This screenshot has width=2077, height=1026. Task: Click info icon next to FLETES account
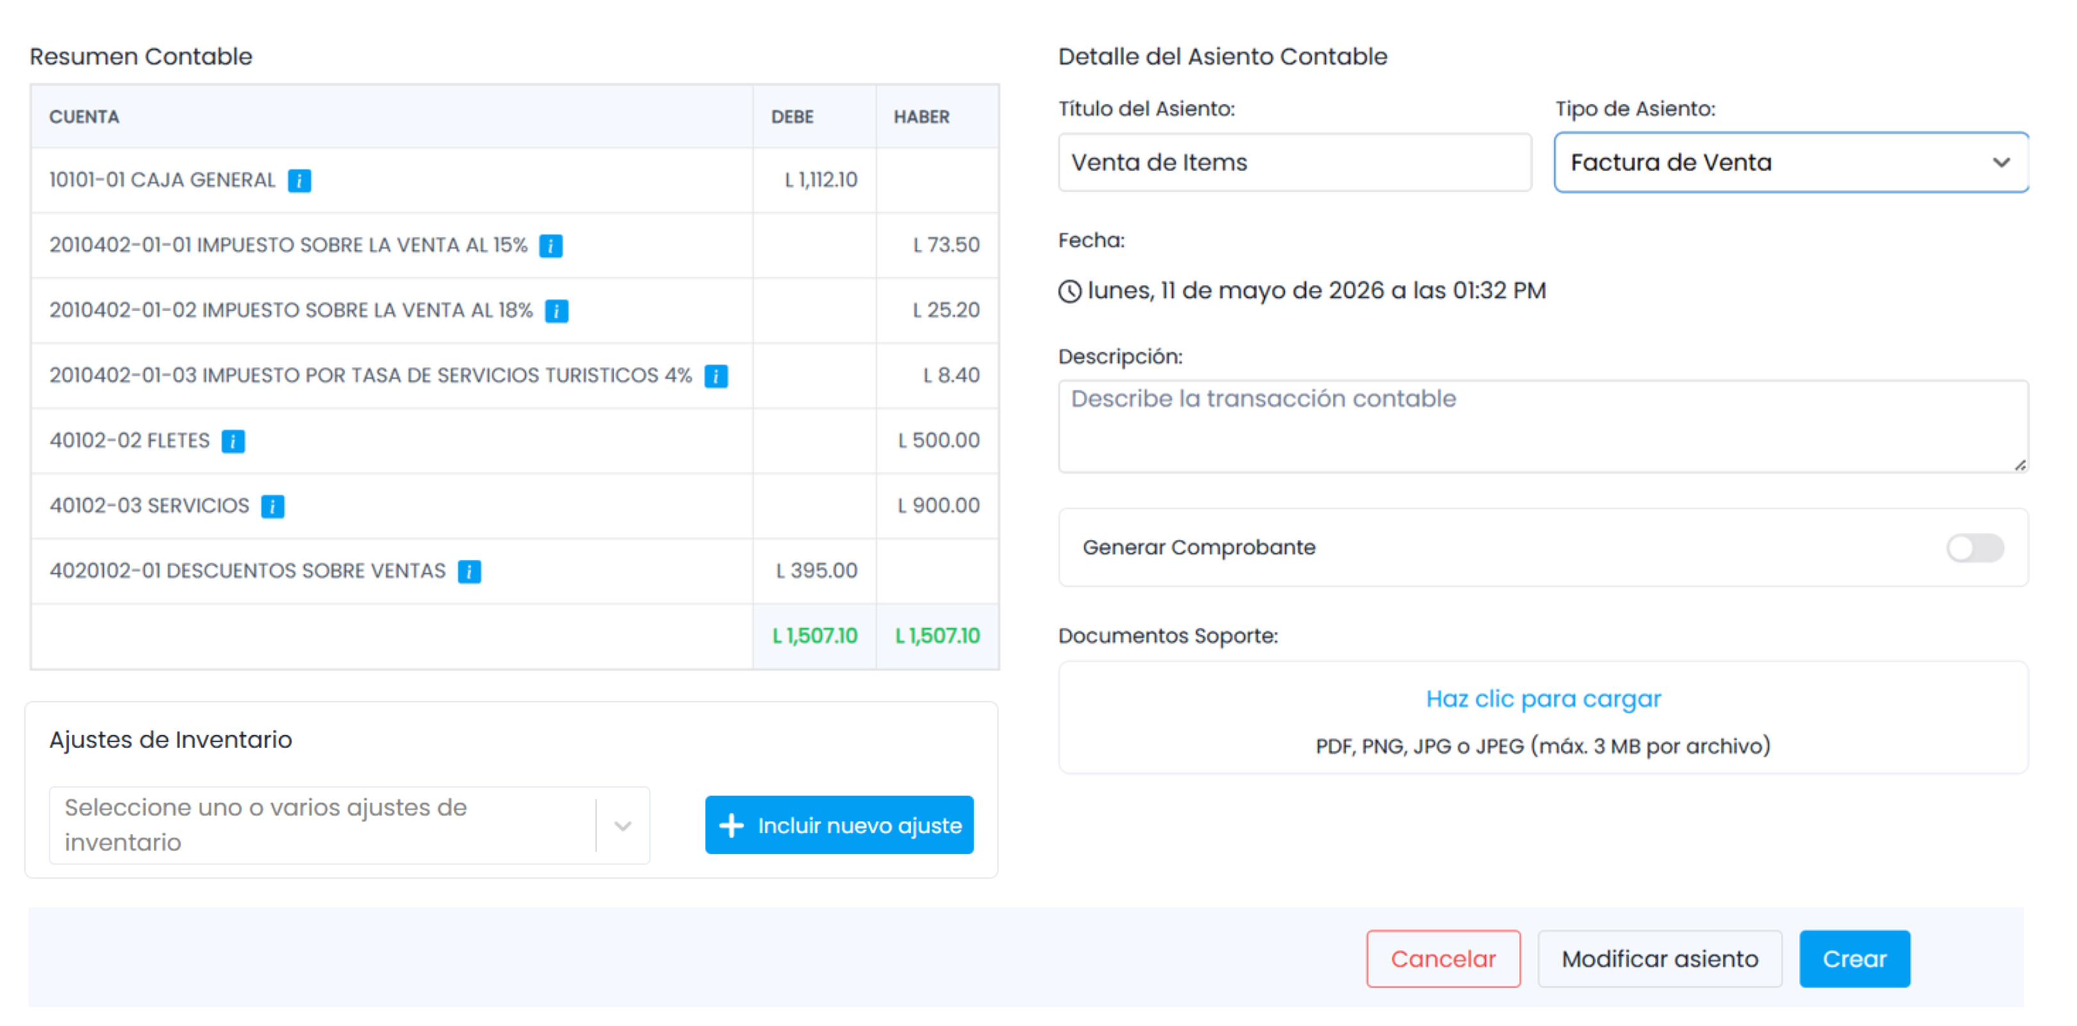pos(233,442)
